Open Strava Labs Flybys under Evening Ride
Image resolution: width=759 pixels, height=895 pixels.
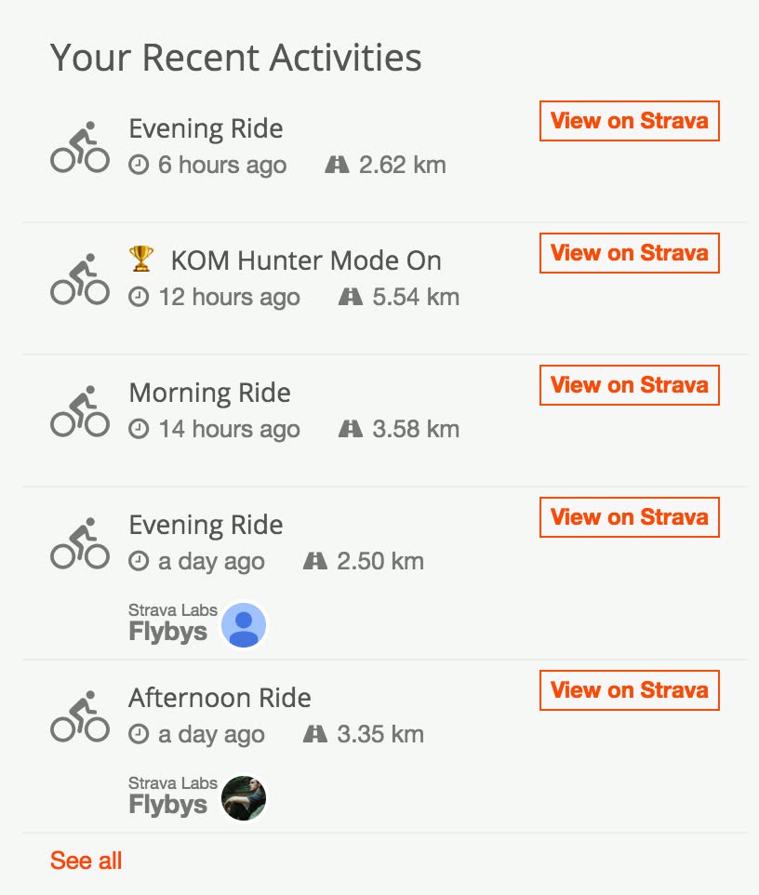[x=169, y=624]
